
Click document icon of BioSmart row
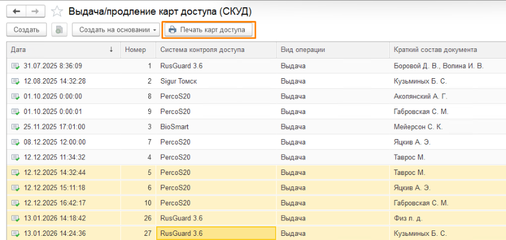pos(15,127)
